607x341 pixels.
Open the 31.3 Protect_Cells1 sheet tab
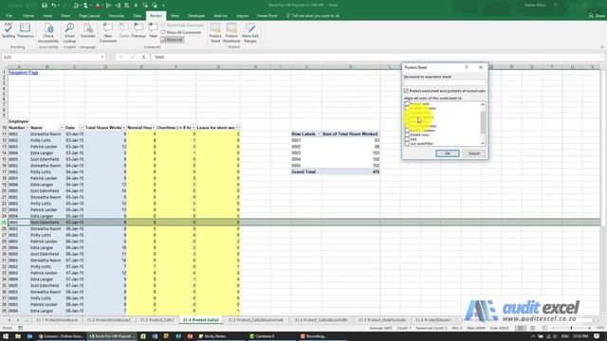point(157,320)
